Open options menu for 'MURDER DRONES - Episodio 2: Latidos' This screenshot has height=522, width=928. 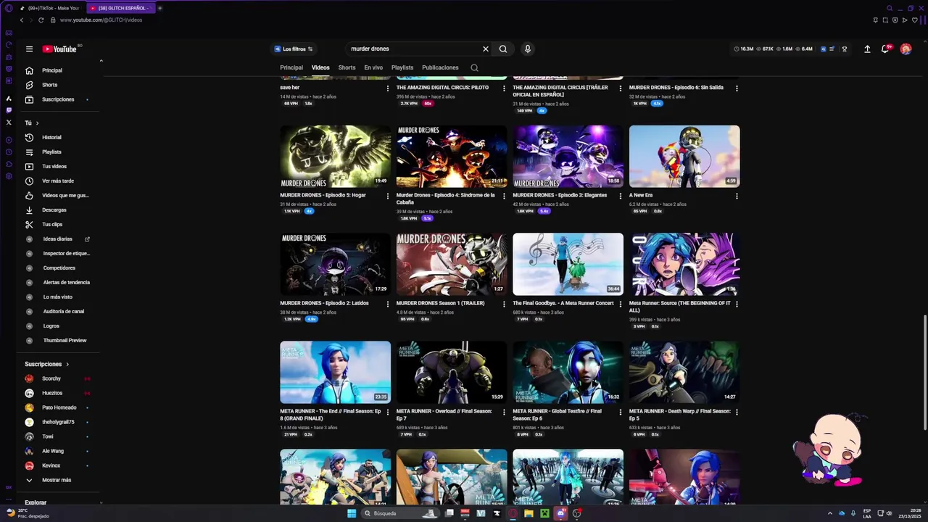pyautogui.click(x=388, y=304)
